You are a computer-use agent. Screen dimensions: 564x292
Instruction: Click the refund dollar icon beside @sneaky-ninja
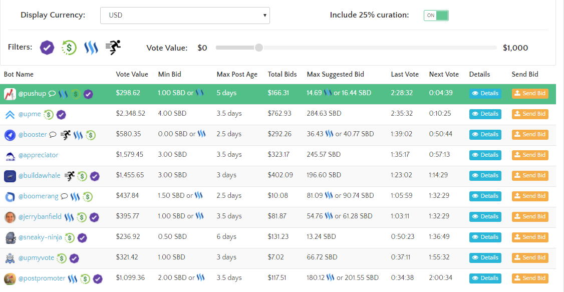pos(70,238)
